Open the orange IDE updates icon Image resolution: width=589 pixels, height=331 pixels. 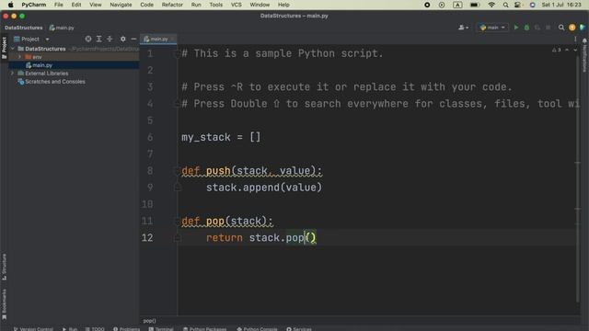pyautogui.click(x=572, y=28)
